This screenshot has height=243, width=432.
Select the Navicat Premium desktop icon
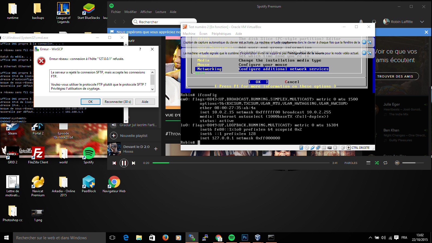point(38,186)
